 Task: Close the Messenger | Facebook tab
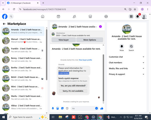[x=38, y=3]
